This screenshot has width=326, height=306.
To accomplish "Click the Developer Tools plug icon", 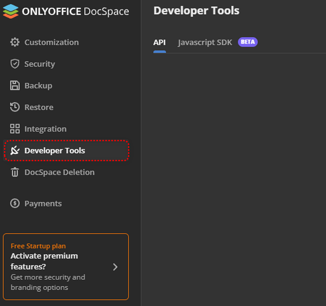I will [x=15, y=151].
